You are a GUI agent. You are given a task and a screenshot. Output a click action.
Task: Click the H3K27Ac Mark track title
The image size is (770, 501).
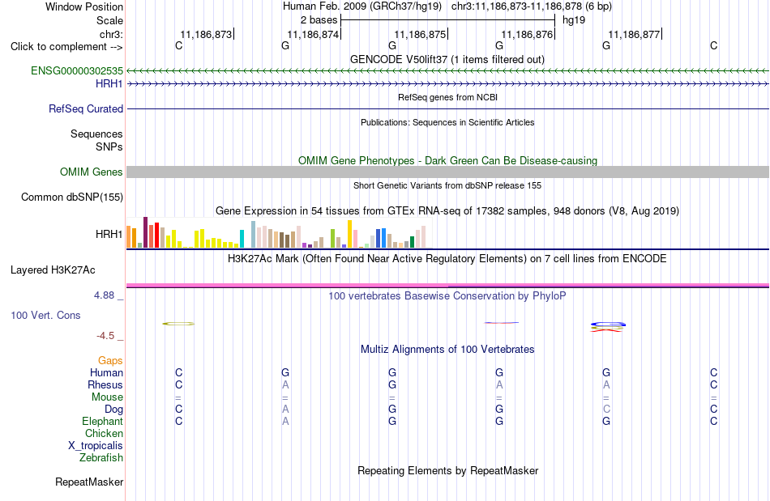[447, 258]
